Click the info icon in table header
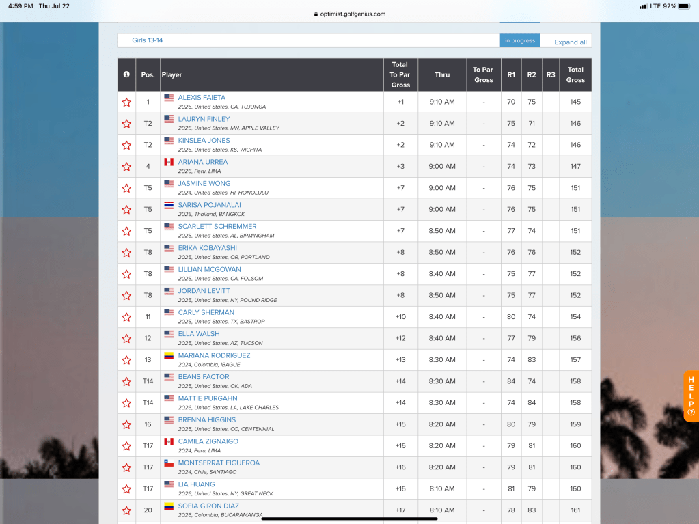699x524 pixels. (x=126, y=74)
